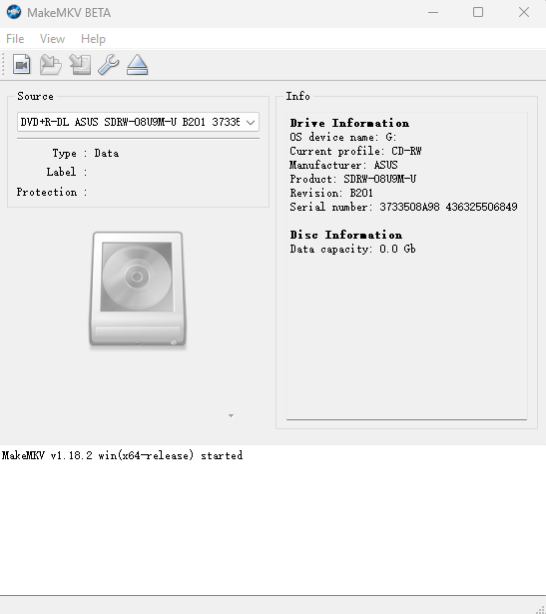Click the large optical drive image
This screenshot has width=546, height=614.
click(138, 290)
